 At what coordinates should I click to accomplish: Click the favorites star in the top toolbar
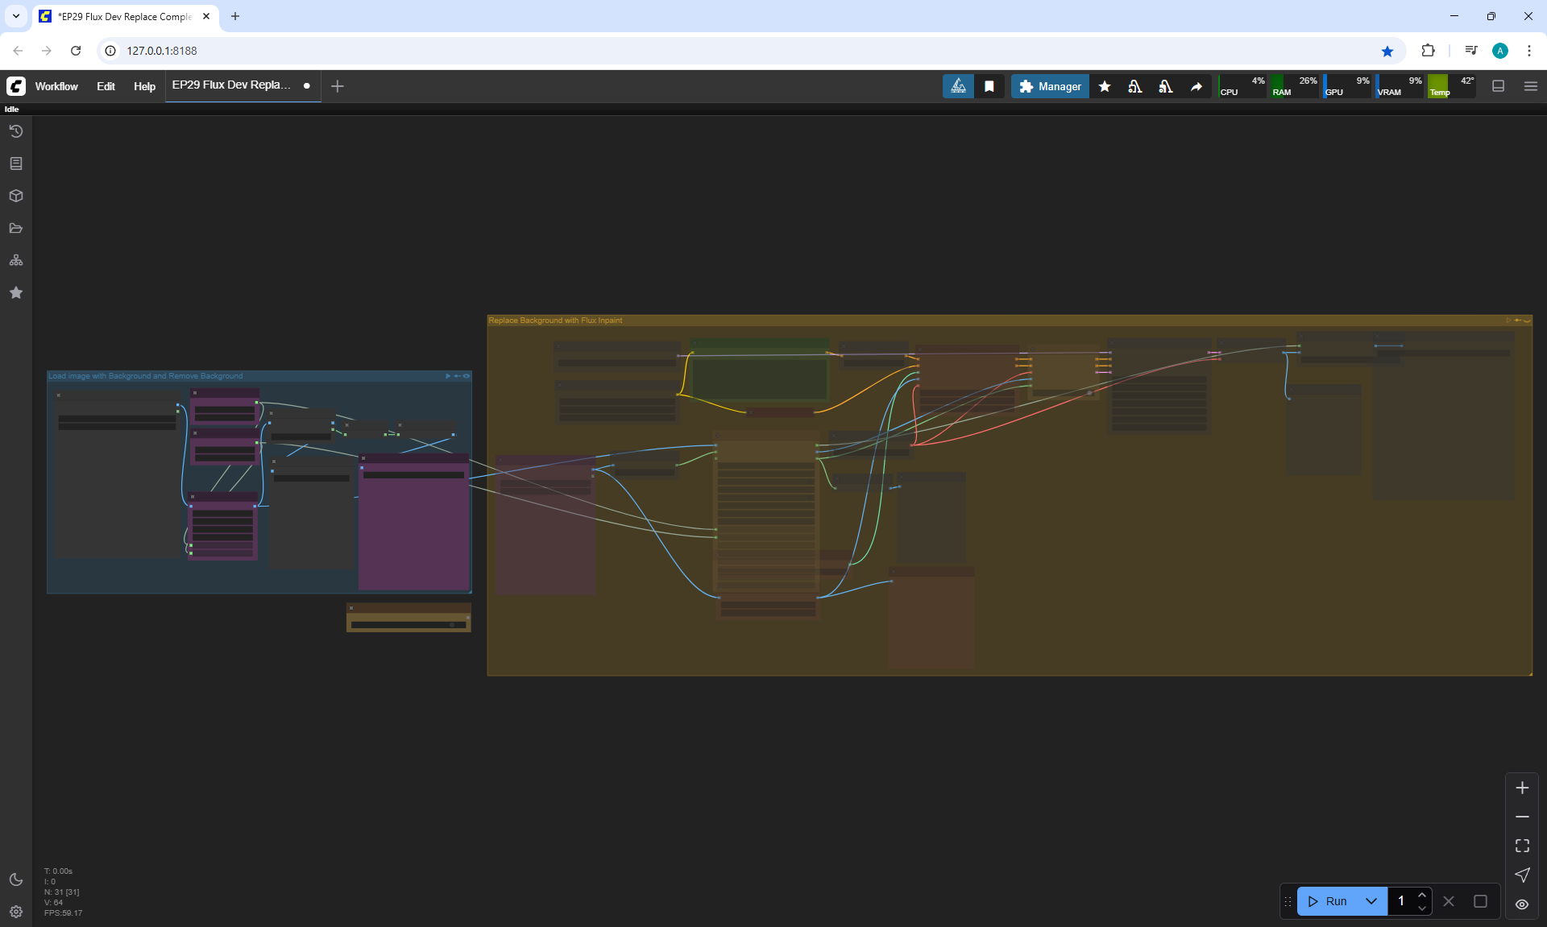tap(1105, 86)
